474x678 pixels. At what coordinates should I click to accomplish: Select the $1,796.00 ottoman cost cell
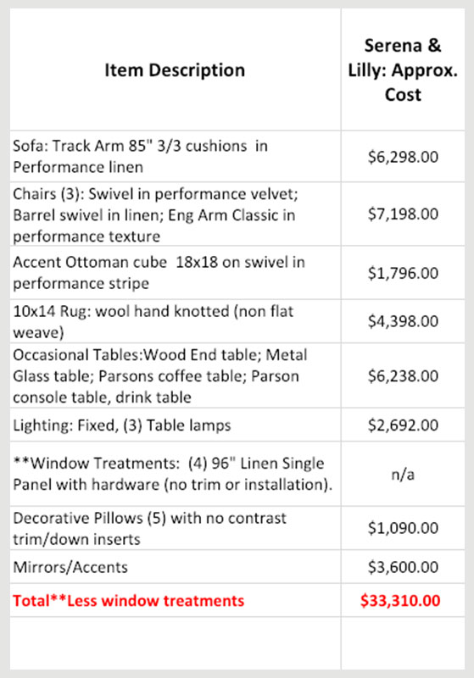pyautogui.click(x=403, y=272)
